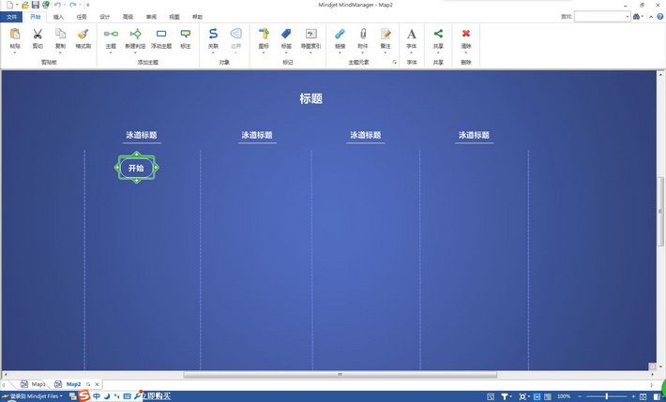666x402 pixels.
Task: Open the Find box dropdown arrow
Action: [628, 17]
